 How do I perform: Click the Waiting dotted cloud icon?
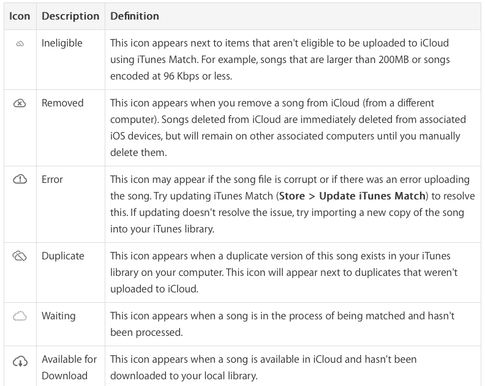tap(20, 316)
